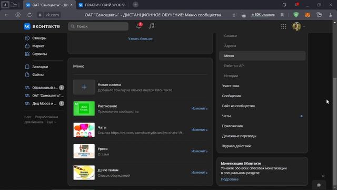Open the Образцовый community shortcut
This screenshot has width=337, height=190.
[x=44, y=88]
